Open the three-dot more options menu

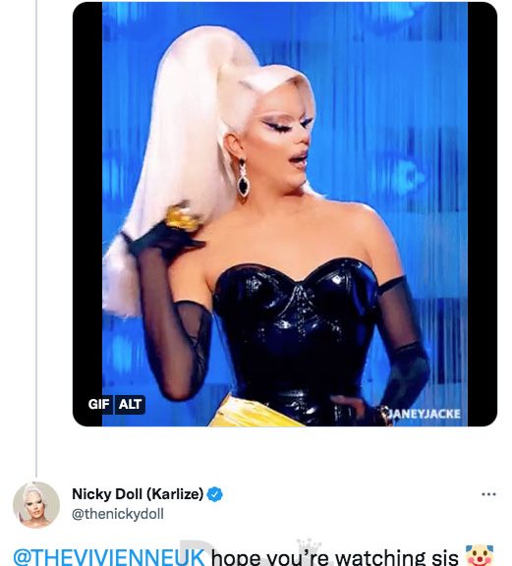pos(488,494)
